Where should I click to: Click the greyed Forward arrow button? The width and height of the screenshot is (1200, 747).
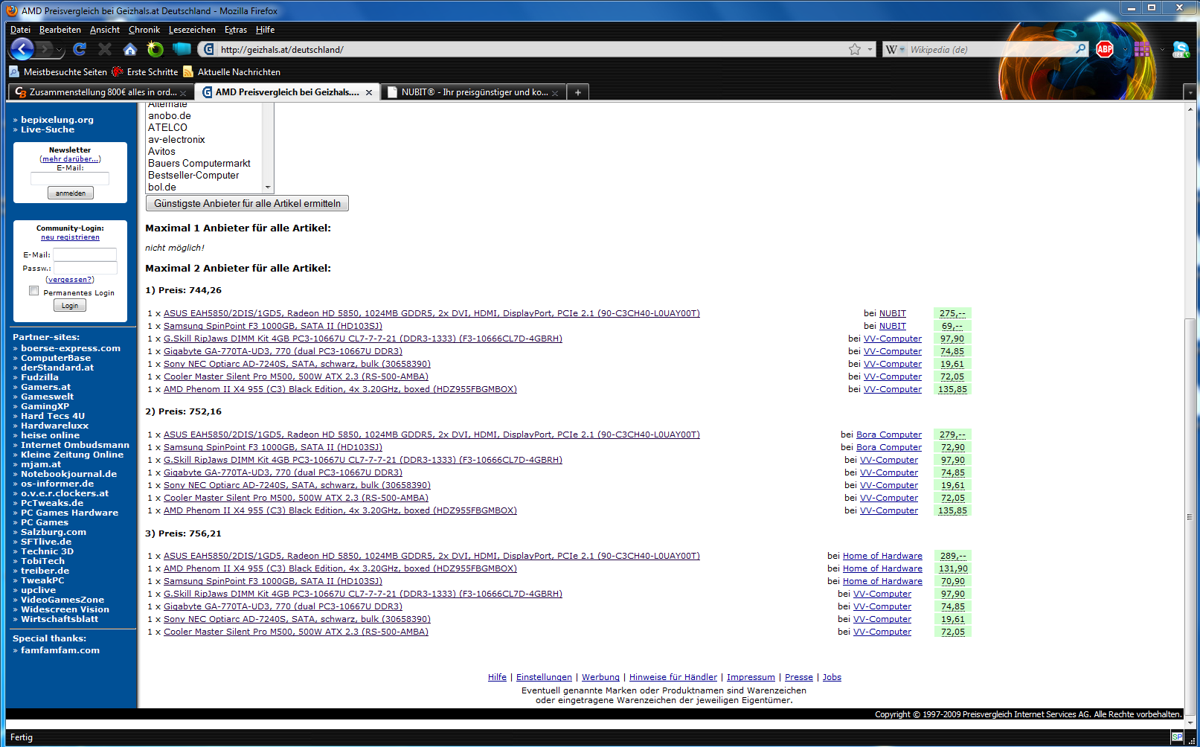click(x=45, y=49)
